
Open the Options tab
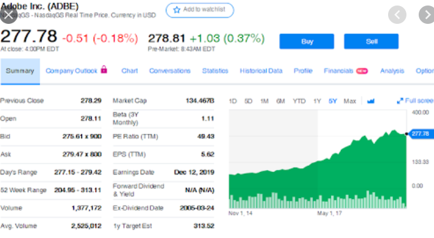pyautogui.click(x=425, y=71)
